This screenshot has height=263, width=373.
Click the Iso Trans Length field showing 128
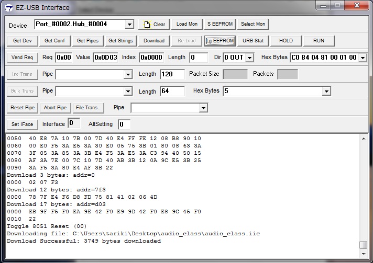coord(172,74)
